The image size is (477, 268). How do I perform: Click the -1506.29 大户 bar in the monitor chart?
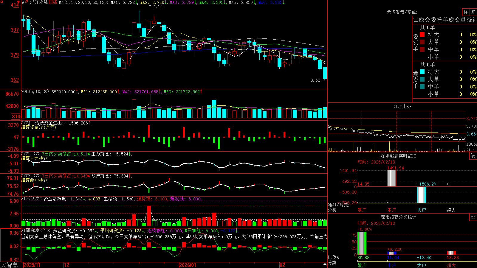tap(421, 195)
